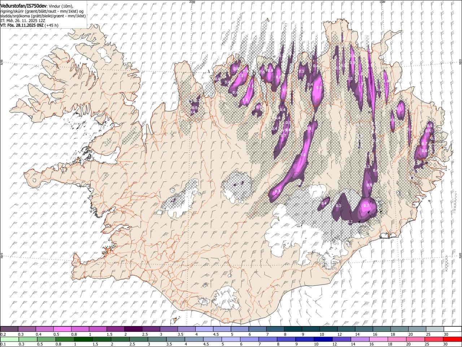Viewport: 462px width, 347px height.
Task: Pick the upper legend swatch starting at 0.3
Action: [x=27, y=329]
